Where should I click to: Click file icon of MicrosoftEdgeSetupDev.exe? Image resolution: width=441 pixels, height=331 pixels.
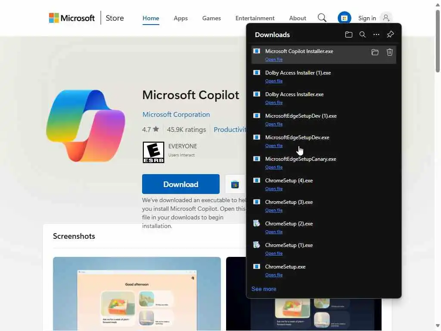point(257,137)
